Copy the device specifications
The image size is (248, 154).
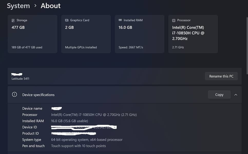click(219, 95)
